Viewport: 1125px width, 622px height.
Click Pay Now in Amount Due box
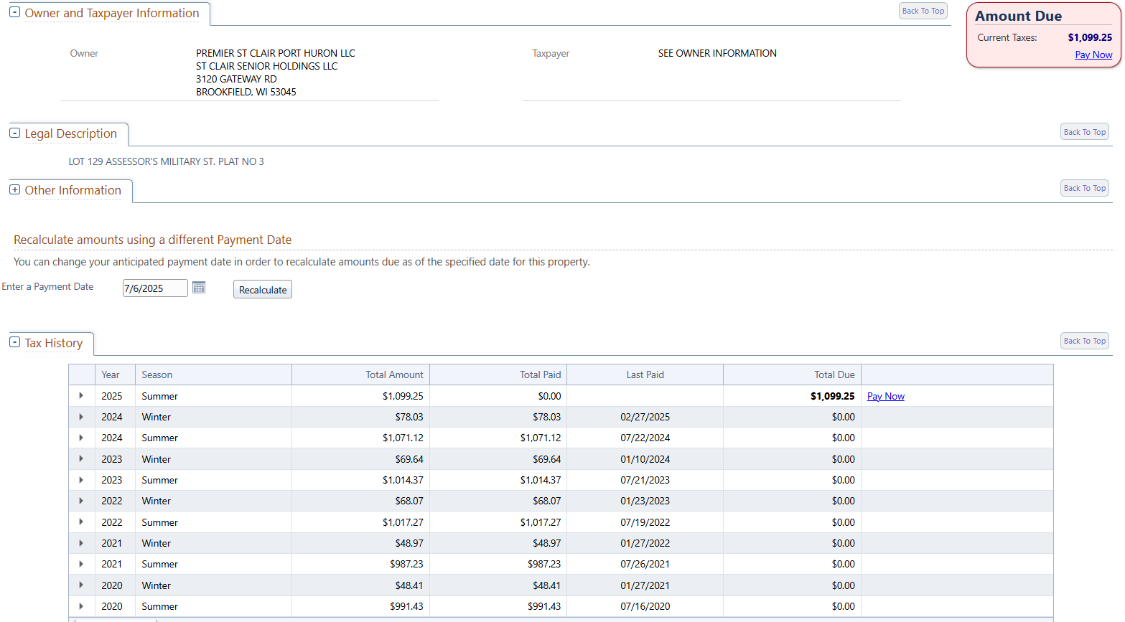1093,55
